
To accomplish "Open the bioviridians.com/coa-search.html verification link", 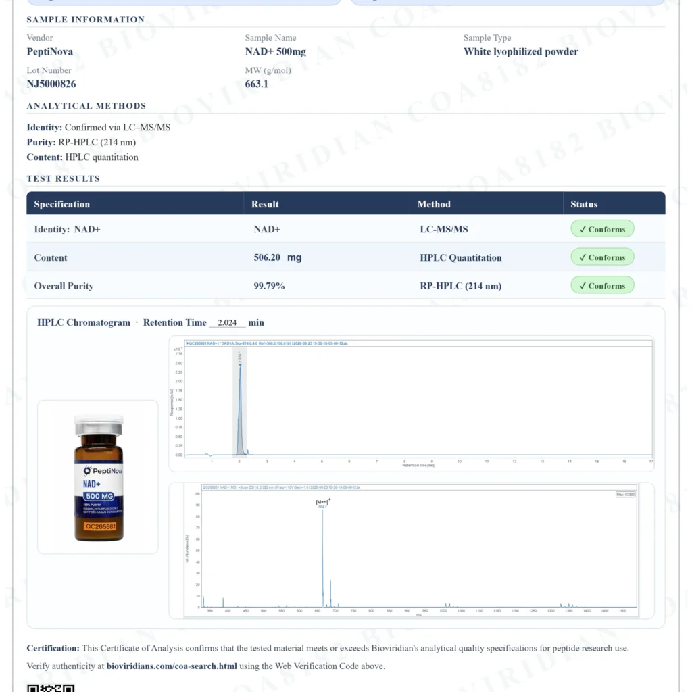I will pyautogui.click(x=172, y=666).
